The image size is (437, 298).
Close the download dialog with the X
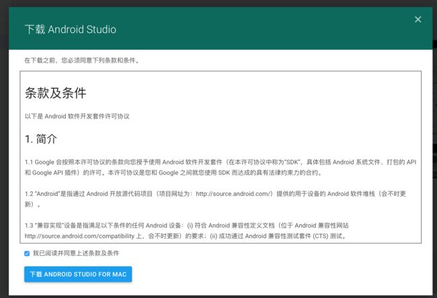point(418,19)
